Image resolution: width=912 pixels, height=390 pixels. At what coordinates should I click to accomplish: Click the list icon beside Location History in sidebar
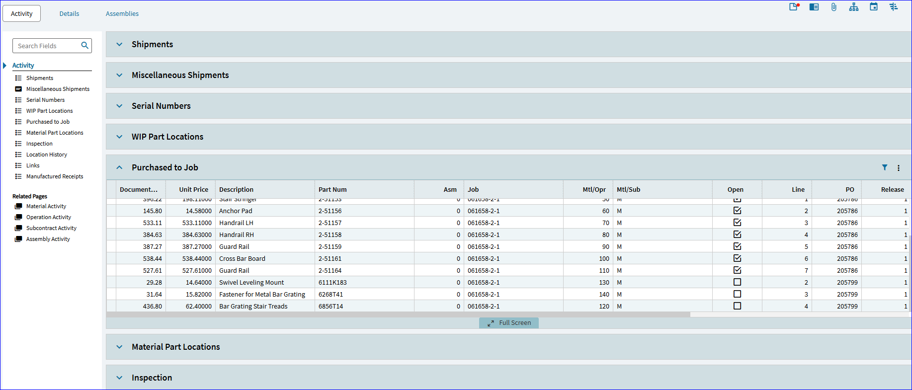[18, 155]
